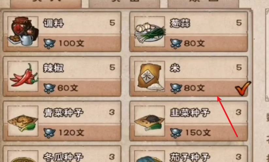Image resolution: width=269 pixels, height=162 pixels.
Task: Choose the 茄子种子 item row
Action: pos(189,154)
